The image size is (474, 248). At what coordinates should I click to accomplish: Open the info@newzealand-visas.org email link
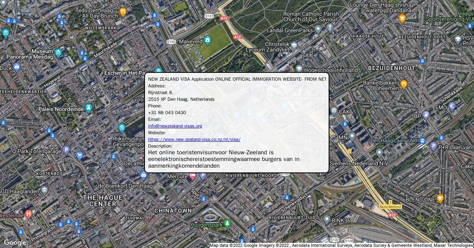[x=175, y=126]
